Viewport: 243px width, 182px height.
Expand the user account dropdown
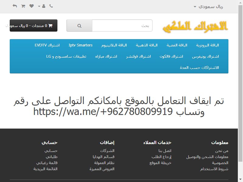click(42, 6)
